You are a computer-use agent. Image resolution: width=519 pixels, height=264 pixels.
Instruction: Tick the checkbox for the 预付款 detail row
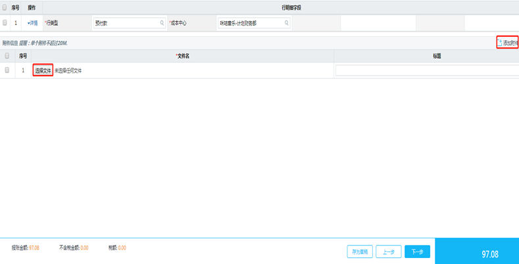pyautogui.click(x=5, y=23)
